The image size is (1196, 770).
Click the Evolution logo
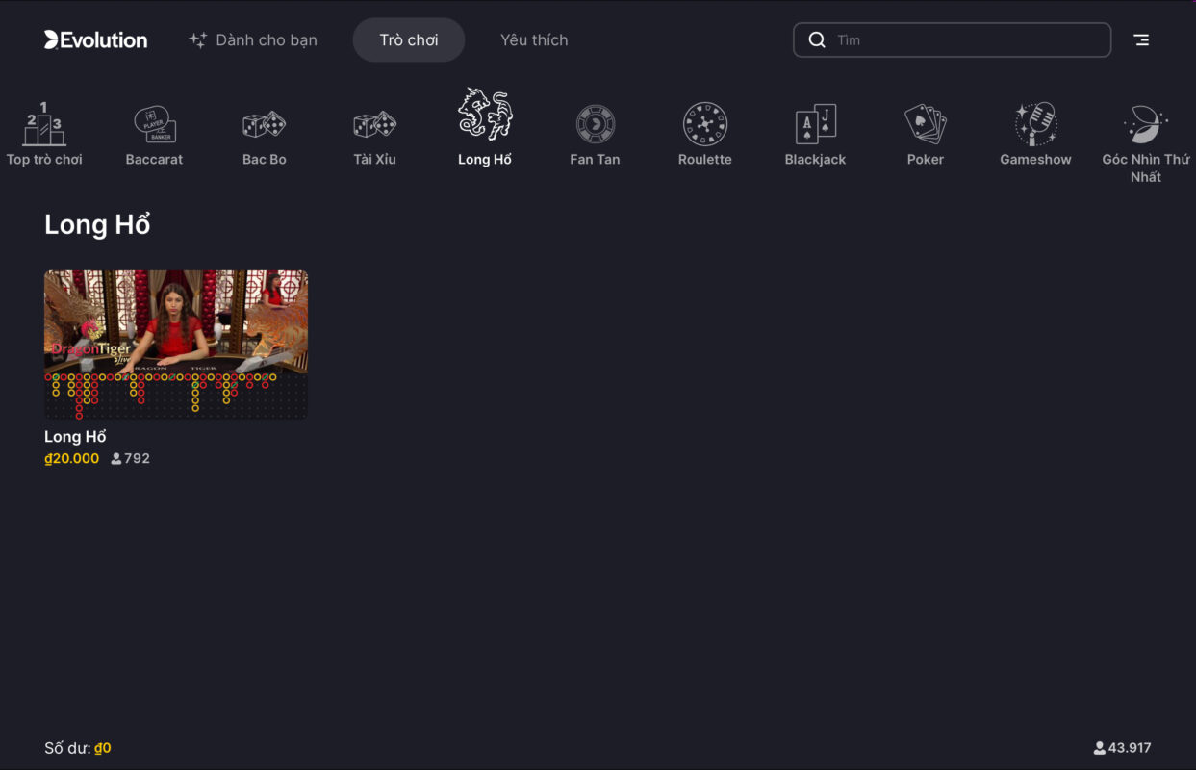[95, 40]
